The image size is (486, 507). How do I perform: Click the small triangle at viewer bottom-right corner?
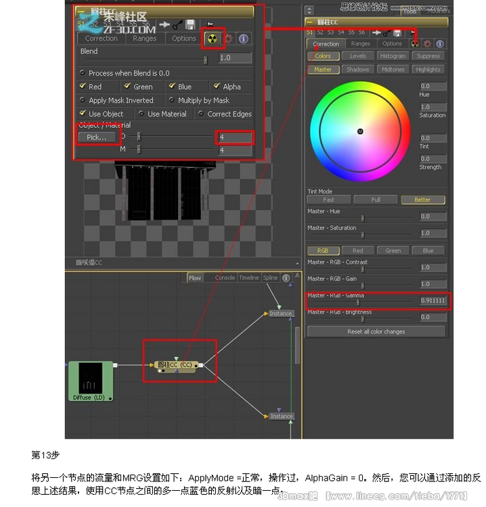[x=297, y=264]
